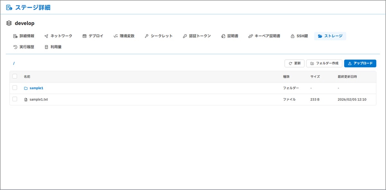Screen dimensions: 386x190
Task: Click the 実行履歴 history clock icon
Action: (15, 47)
